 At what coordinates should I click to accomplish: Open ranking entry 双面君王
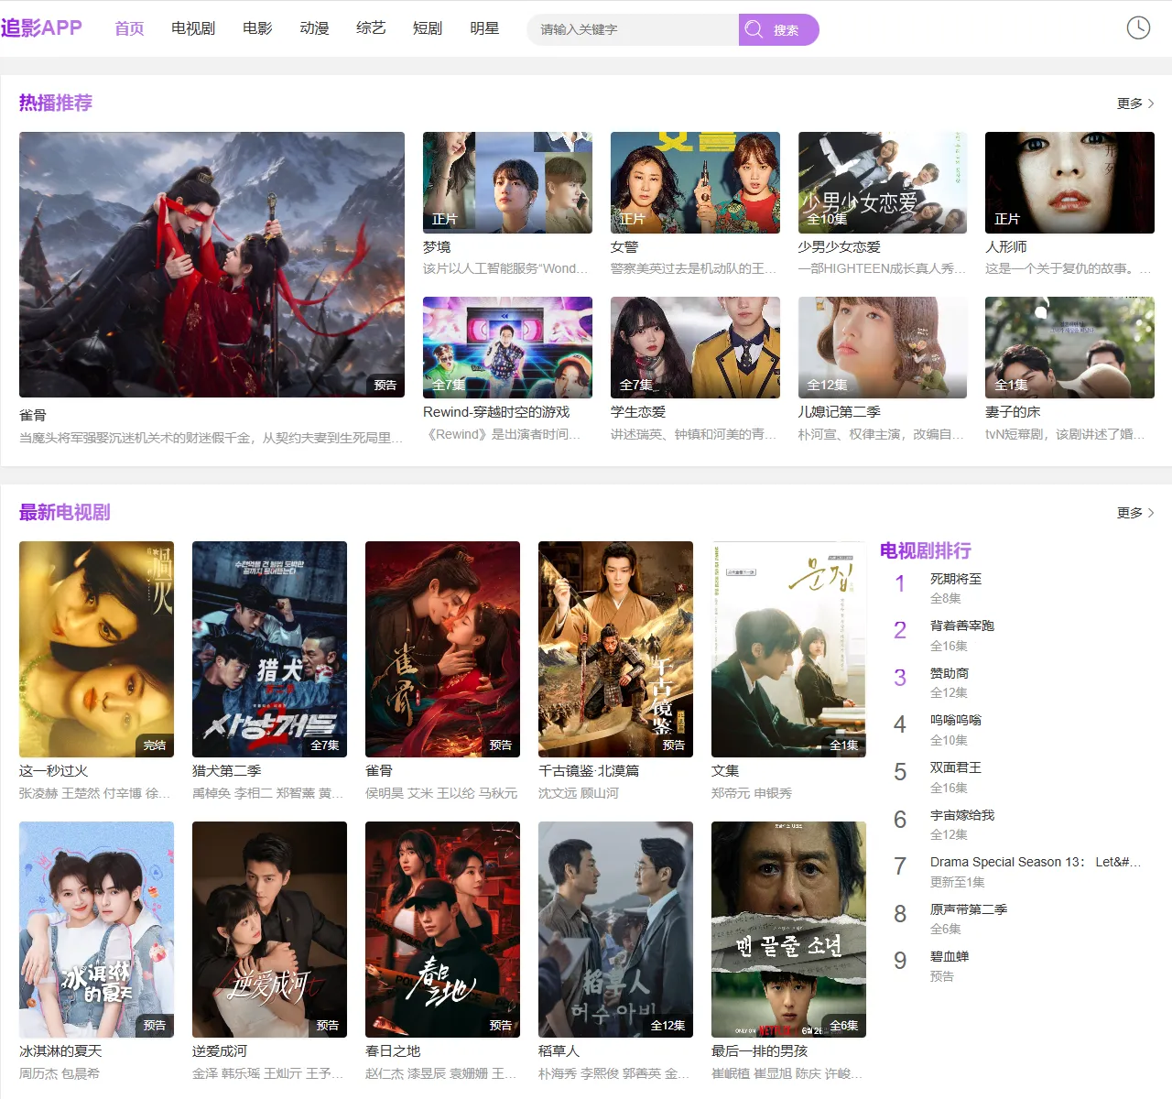956,767
